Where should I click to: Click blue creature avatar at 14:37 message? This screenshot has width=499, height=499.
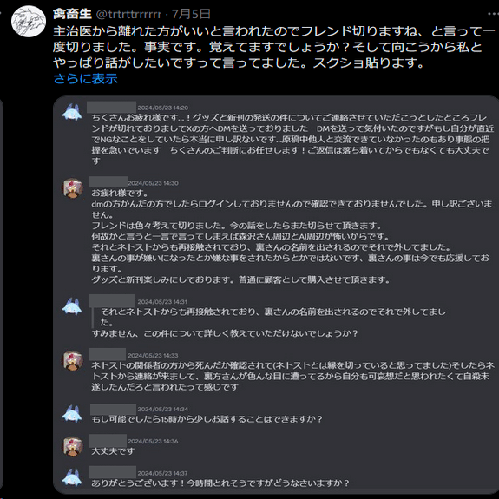click(x=72, y=477)
